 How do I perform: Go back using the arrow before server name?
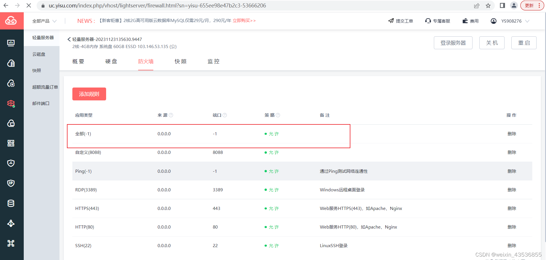coord(69,39)
